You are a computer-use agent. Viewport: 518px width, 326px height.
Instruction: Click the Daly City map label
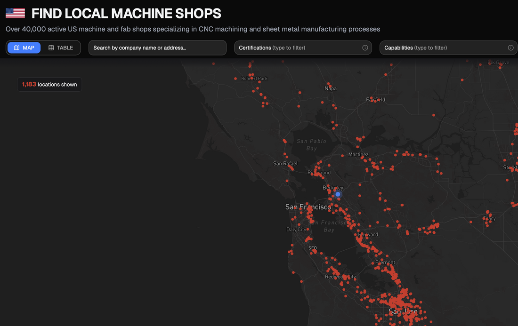[296, 229]
